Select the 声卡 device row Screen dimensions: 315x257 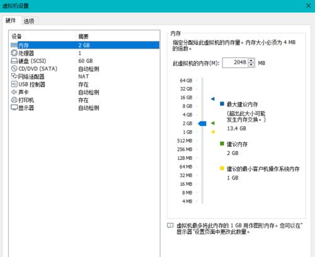click(x=85, y=92)
